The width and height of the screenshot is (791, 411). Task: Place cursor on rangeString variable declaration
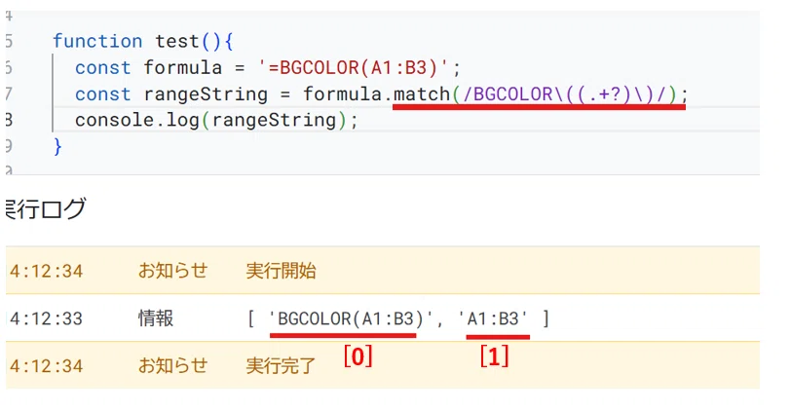206,94
